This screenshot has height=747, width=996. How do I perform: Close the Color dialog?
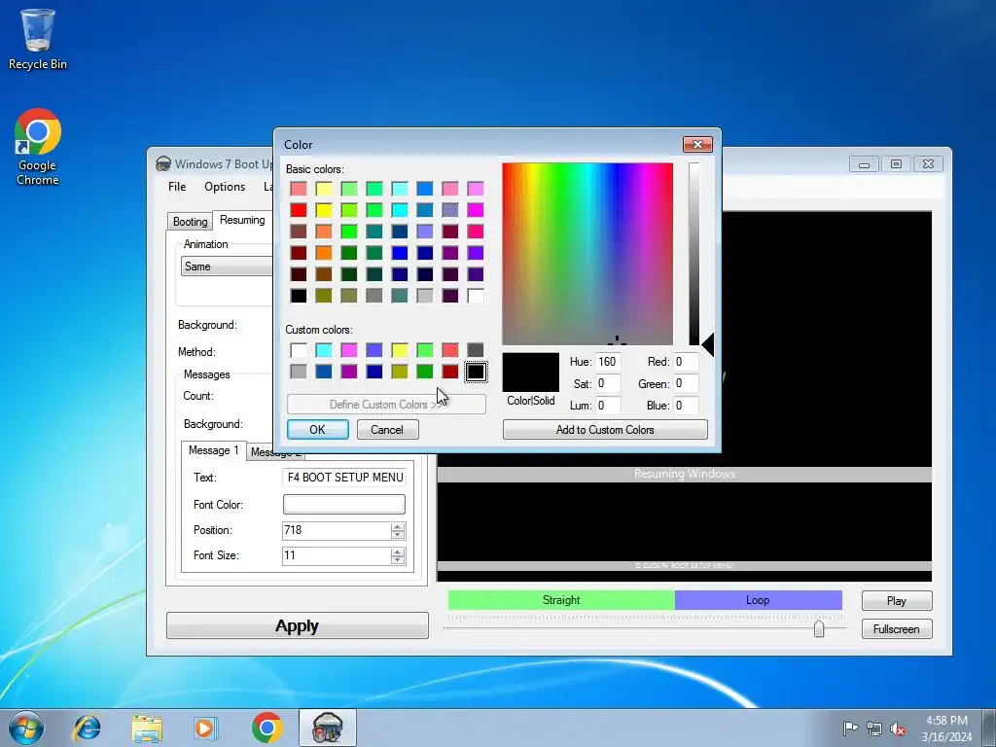(x=697, y=144)
